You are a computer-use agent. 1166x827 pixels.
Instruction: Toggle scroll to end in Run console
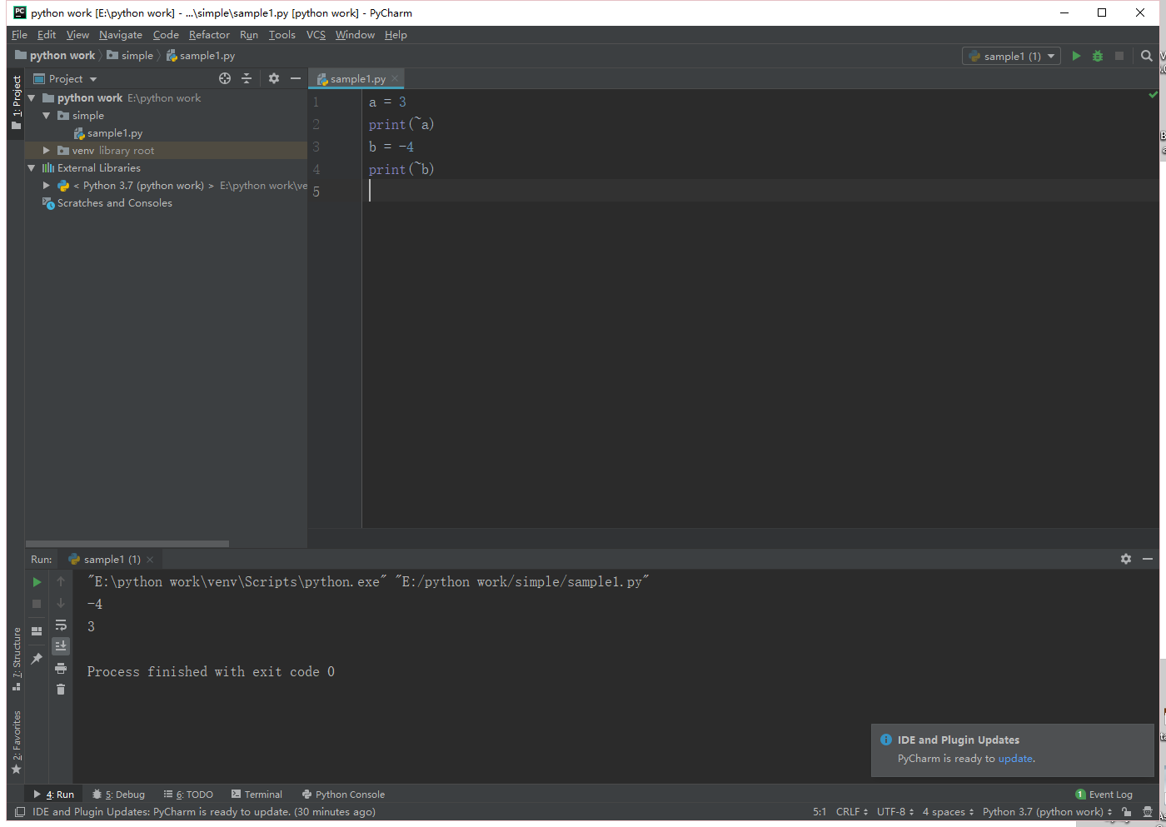61,646
